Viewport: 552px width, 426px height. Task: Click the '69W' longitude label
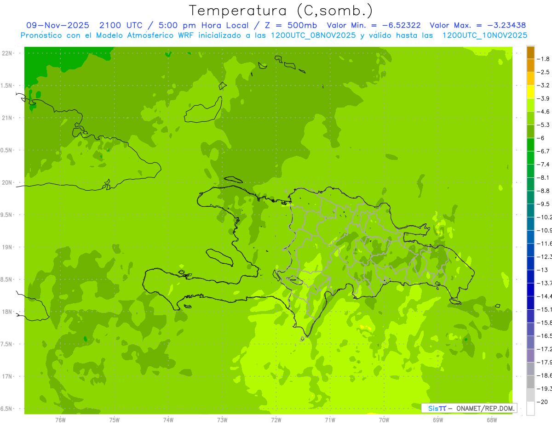click(438, 420)
